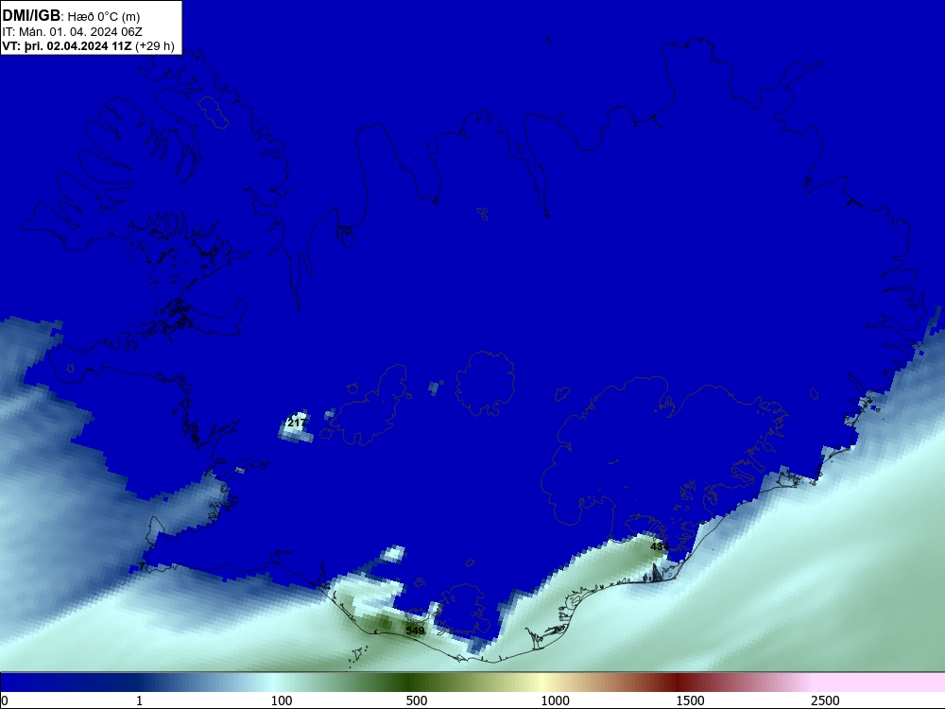
Task: Click the 1000 tick on color scale
Action: point(555,700)
